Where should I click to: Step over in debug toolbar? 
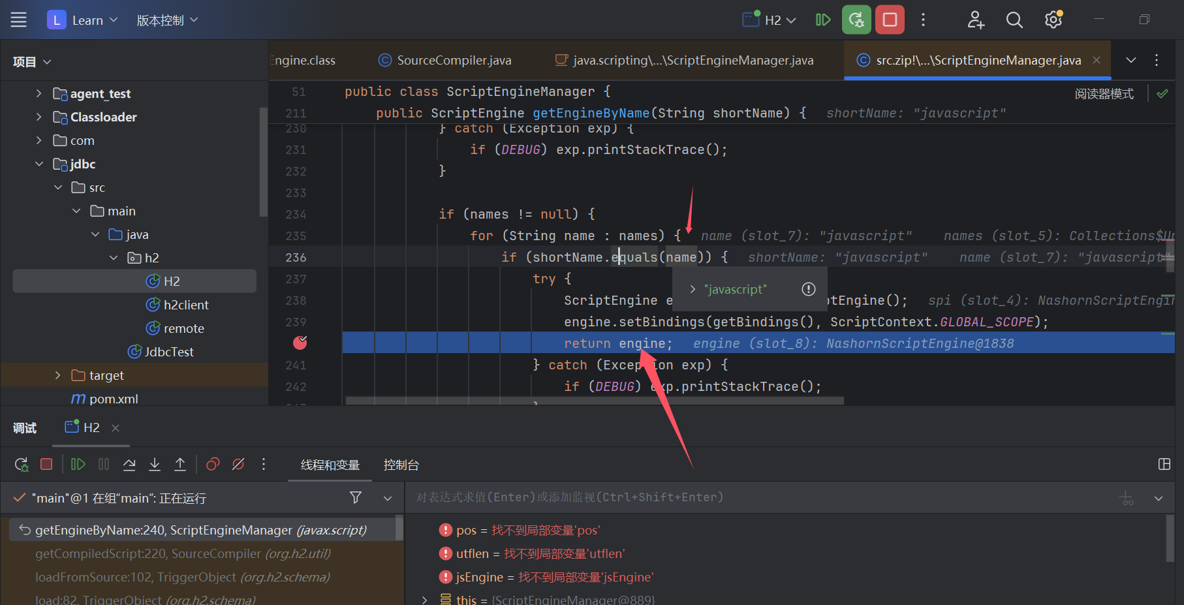129,464
